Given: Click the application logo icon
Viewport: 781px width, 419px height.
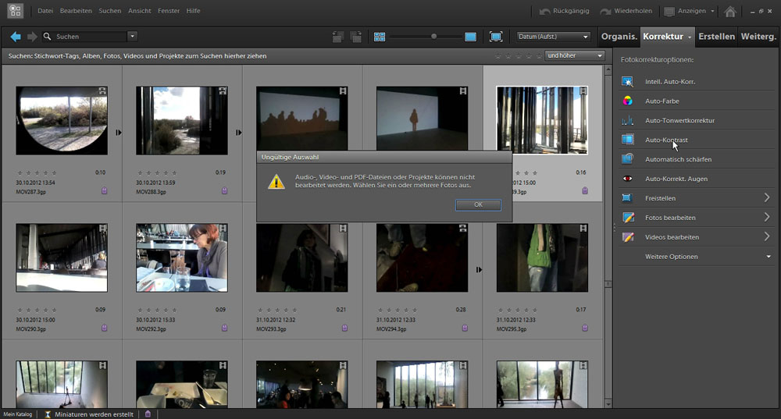Looking at the screenshot, I should [16, 10].
